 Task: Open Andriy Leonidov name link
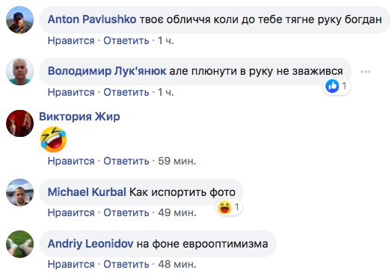click(91, 244)
